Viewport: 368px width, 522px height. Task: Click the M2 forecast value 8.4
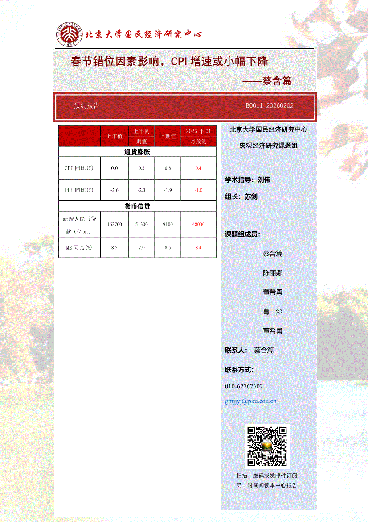click(198, 247)
